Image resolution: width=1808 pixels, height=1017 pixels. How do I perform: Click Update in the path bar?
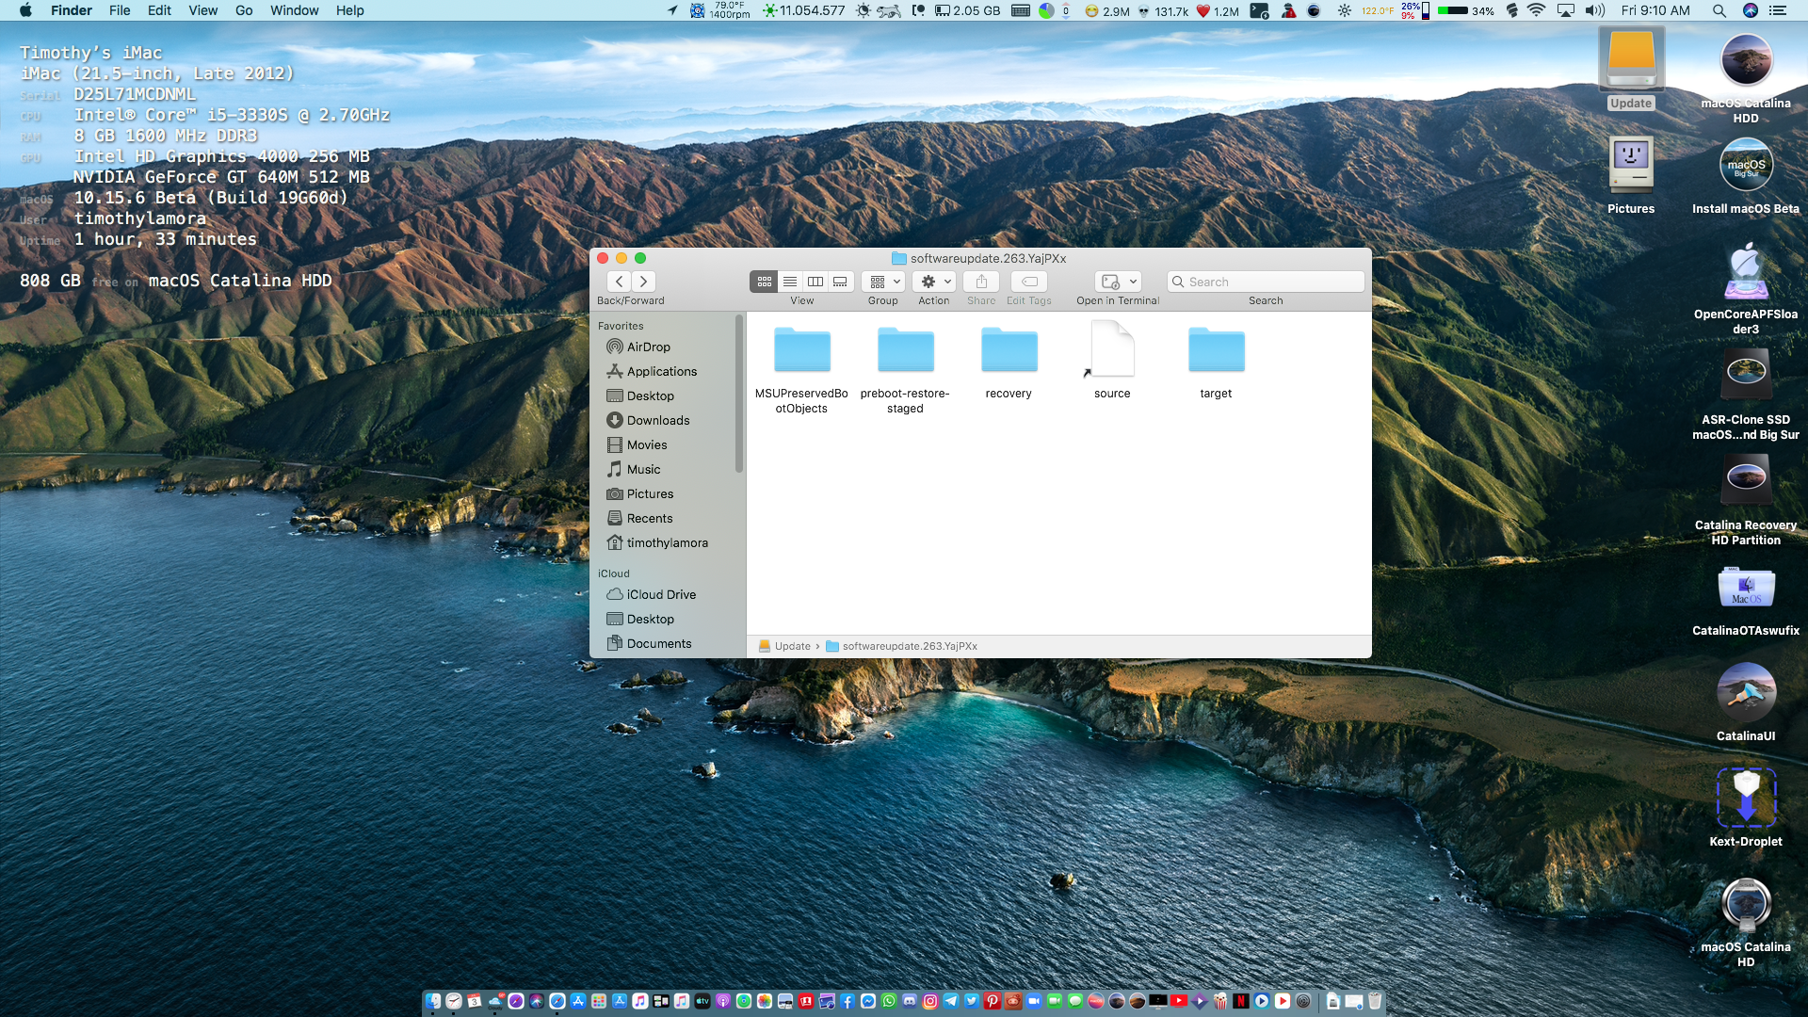pyautogui.click(x=792, y=647)
